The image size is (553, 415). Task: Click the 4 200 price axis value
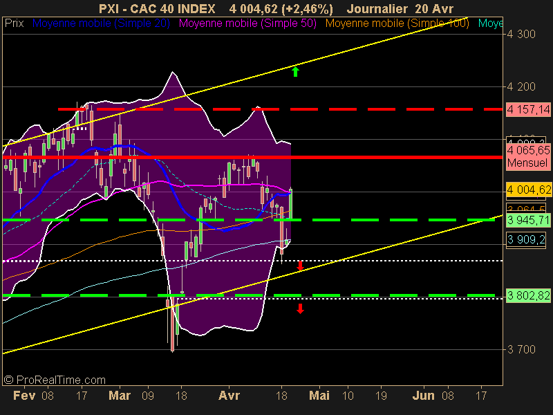point(521,86)
